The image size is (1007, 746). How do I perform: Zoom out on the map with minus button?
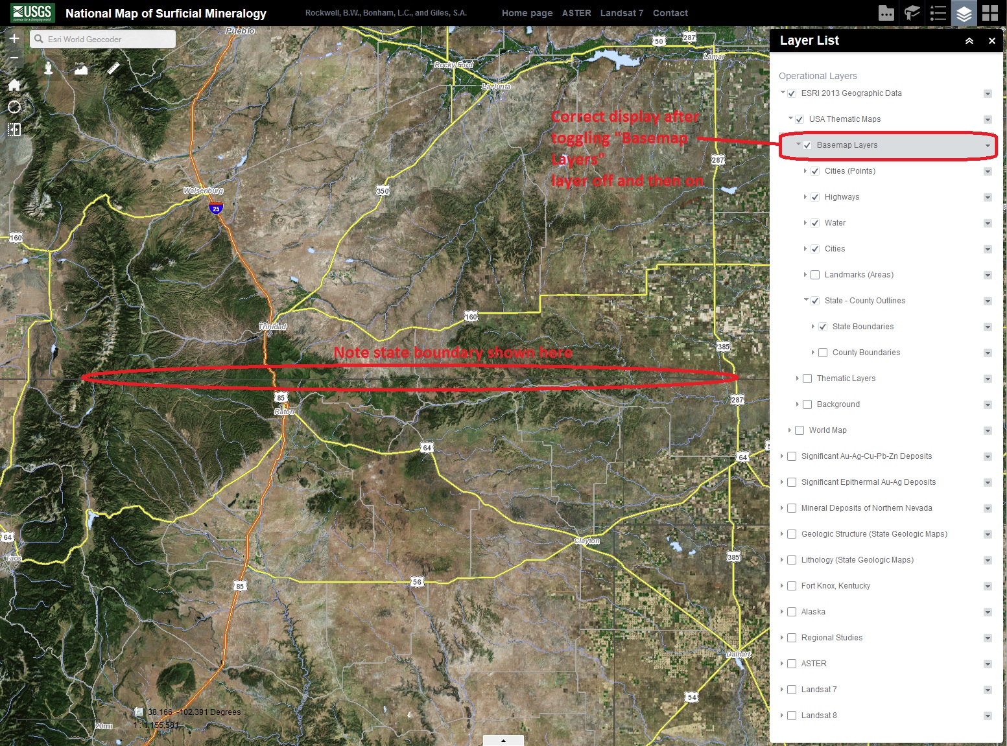14,58
